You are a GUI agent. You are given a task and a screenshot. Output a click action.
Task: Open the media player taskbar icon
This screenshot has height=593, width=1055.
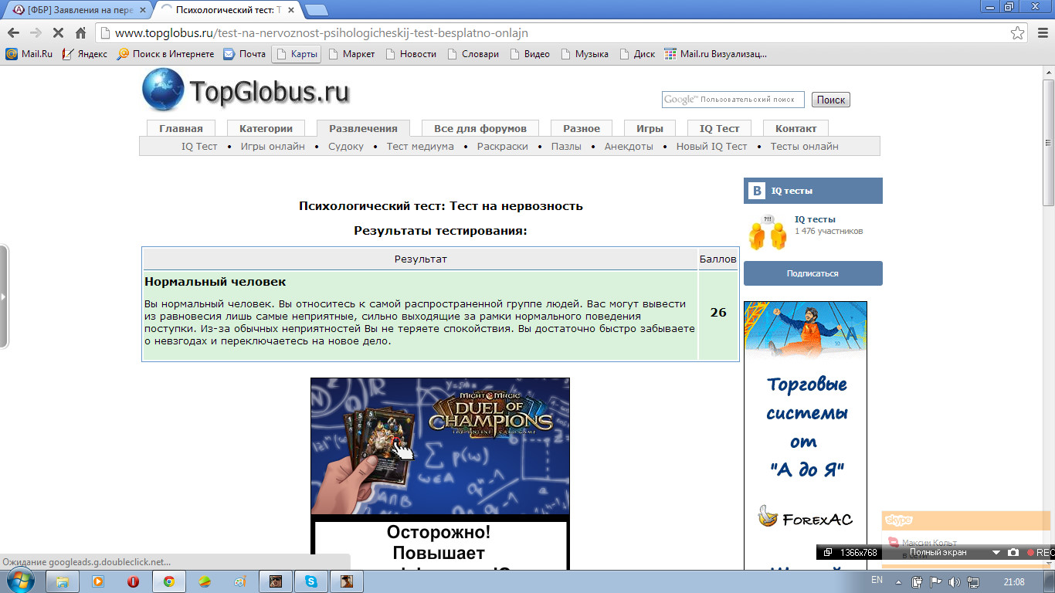98,581
